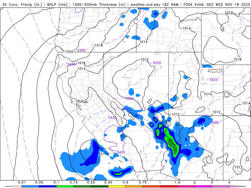Image resolution: width=251 pixels, height=188 pixels.
Task: Pick the bright green 0.1–0.15 legend swatch
Action: pos(65,186)
